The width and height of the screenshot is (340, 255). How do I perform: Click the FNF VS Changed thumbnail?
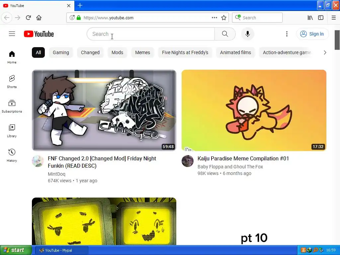pyautogui.click(x=104, y=110)
